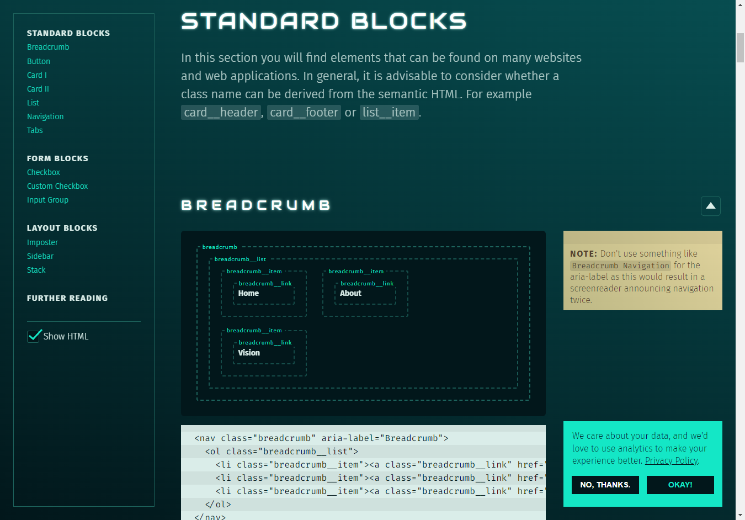Click the scroll-to-top arrow icon
745x520 pixels.
pyautogui.click(x=710, y=206)
